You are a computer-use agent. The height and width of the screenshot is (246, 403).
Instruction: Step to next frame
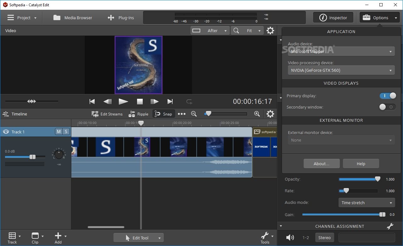pyautogui.click(x=154, y=101)
